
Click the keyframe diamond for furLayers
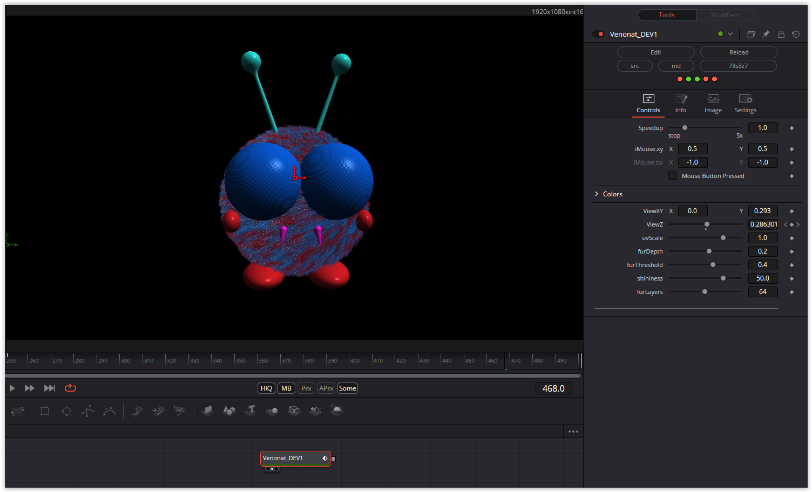pyautogui.click(x=791, y=292)
